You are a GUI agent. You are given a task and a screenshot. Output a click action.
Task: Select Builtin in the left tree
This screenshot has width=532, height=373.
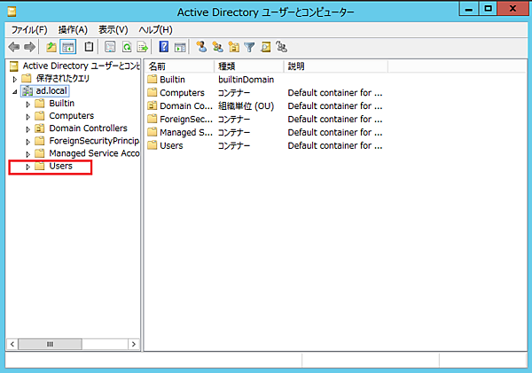(x=62, y=104)
